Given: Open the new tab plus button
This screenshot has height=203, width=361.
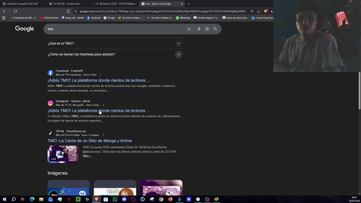Looking at the screenshot, I should click(189, 4).
